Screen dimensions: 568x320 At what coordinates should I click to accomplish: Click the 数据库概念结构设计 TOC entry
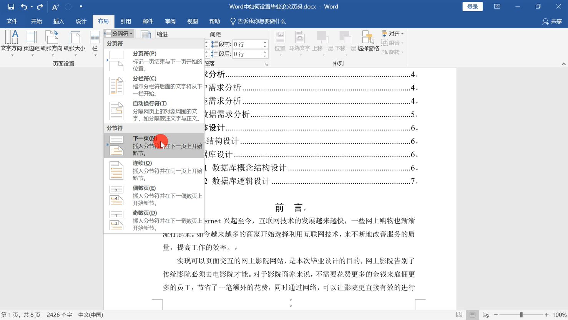click(x=249, y=168)
